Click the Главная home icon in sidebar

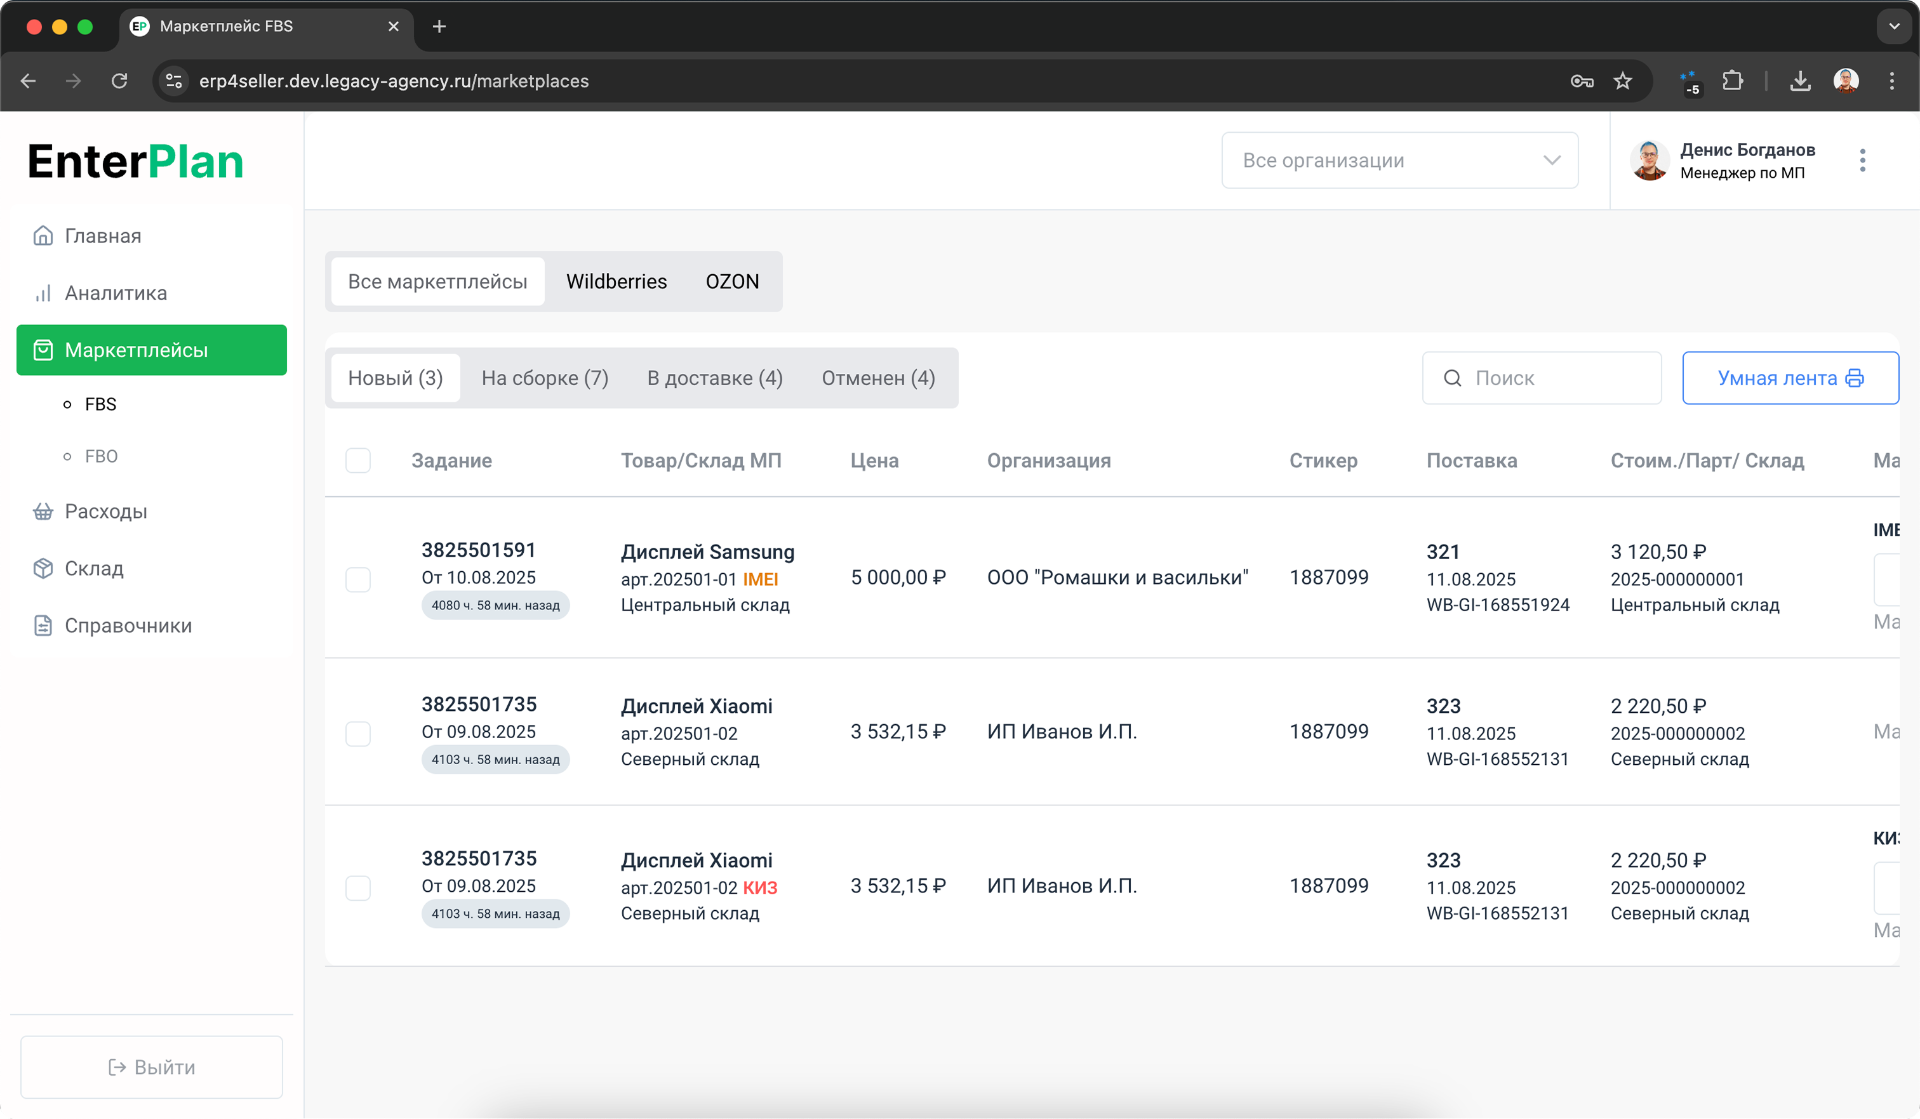click(x=43, y=235)
